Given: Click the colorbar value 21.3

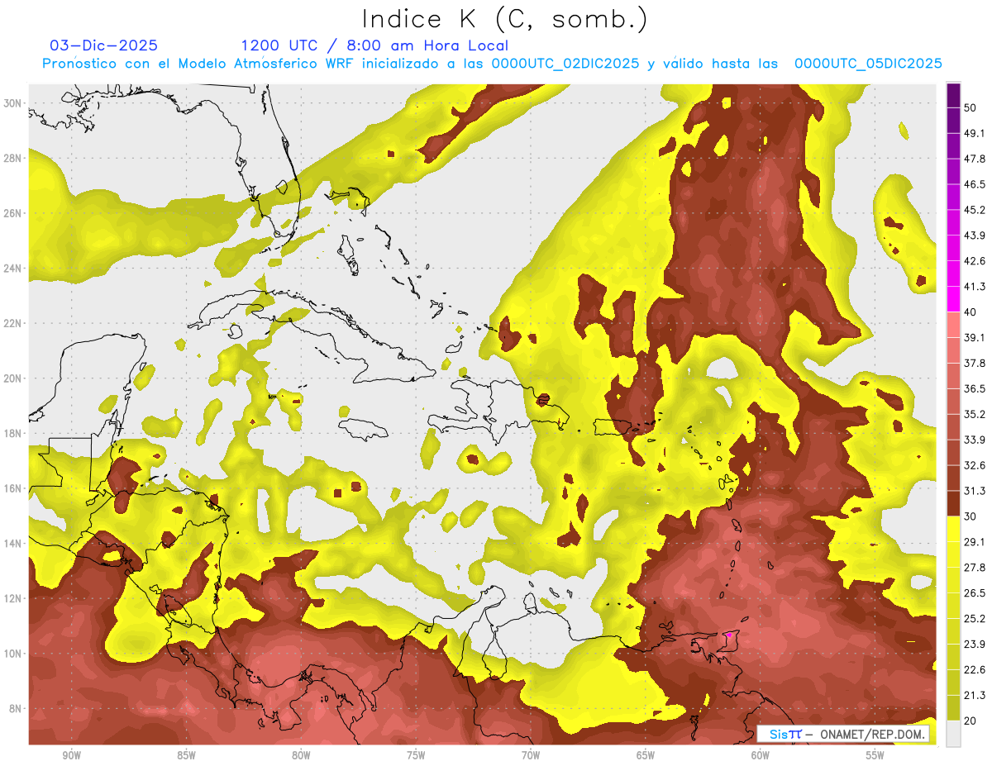Looking at the screenshot, I should point(975,695).
